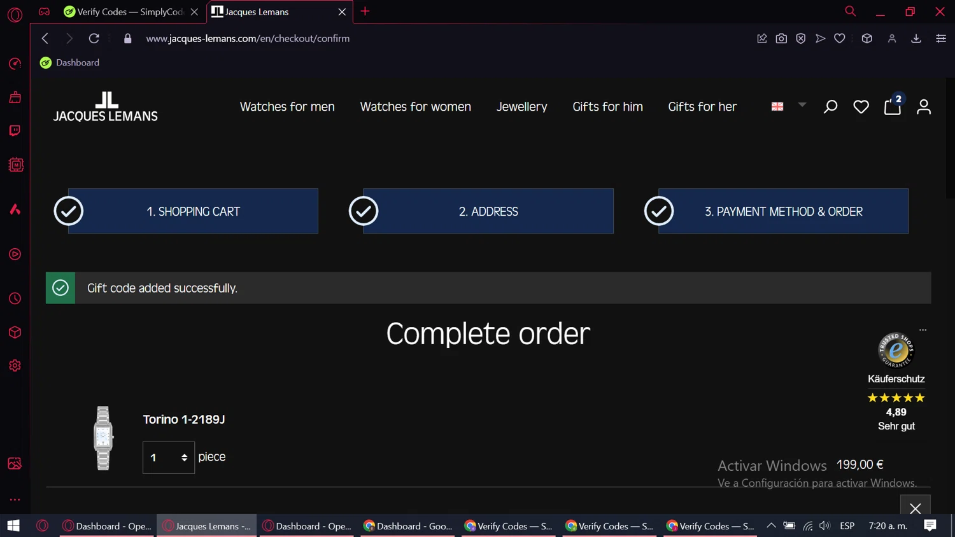Open Watches for men menu

click(287, 107)
